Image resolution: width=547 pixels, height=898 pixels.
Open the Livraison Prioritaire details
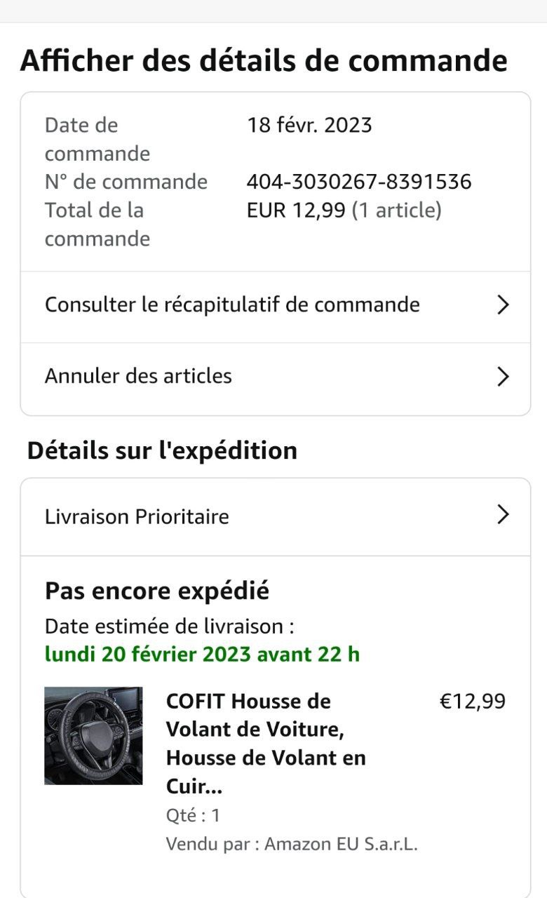[137, 517]
